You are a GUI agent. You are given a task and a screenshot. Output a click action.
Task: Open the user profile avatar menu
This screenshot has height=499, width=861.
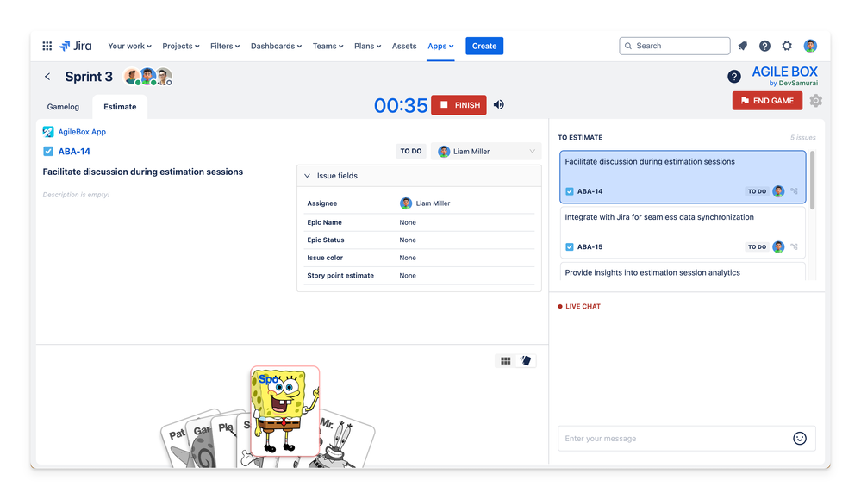coord(810,47)
